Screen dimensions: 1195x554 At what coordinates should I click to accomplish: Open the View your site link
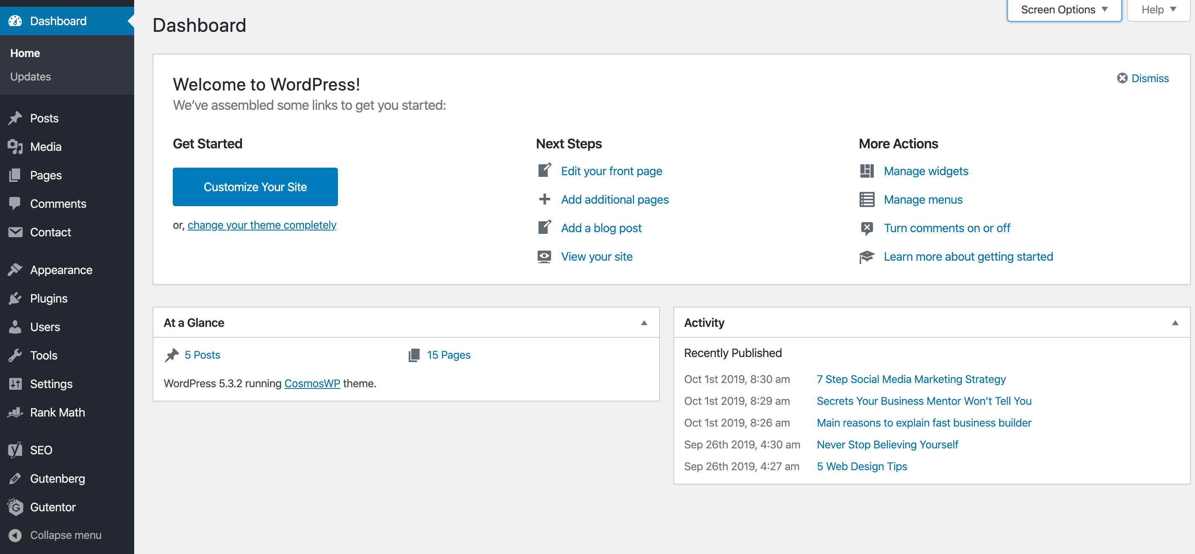click(x=597, y=256)
